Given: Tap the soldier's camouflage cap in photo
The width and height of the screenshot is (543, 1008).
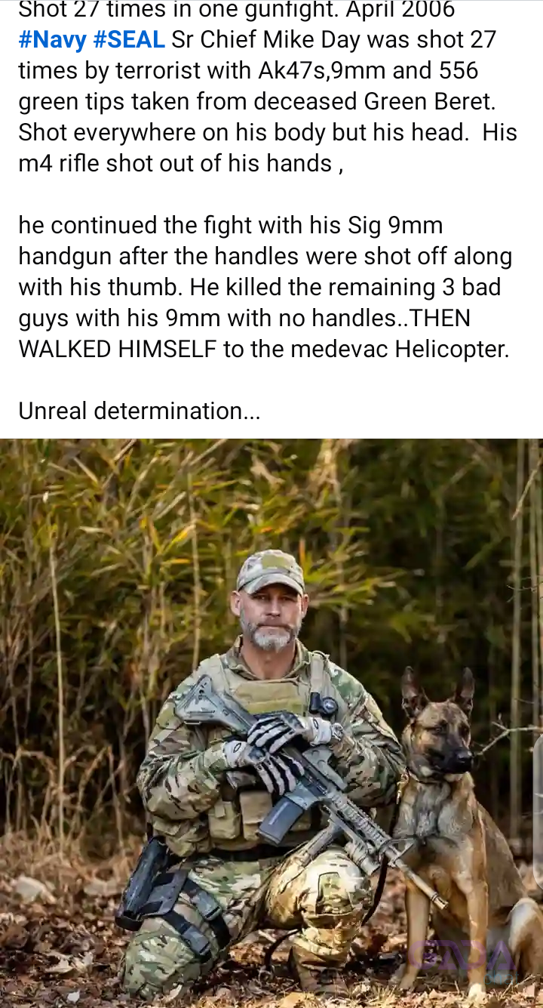Looking at the screenshot, I should 269,571.
